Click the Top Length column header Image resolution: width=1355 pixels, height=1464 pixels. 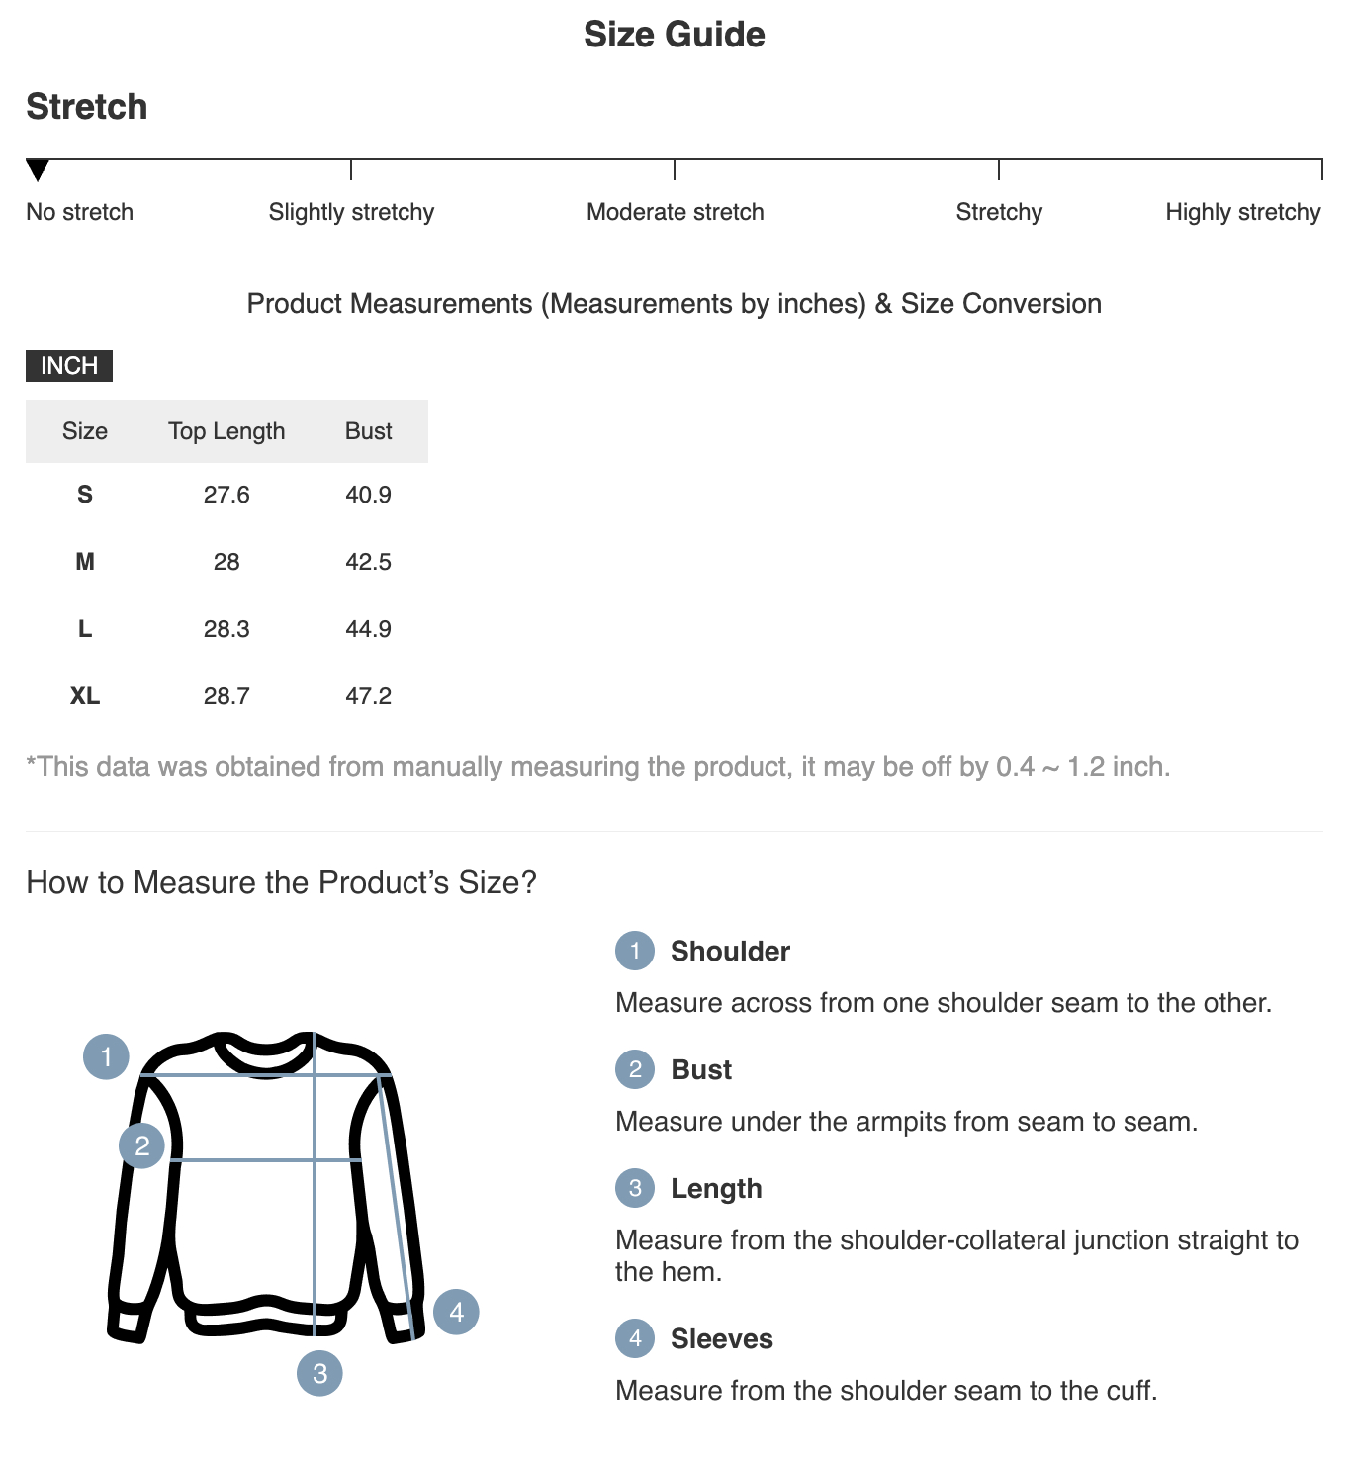(226, 431)
